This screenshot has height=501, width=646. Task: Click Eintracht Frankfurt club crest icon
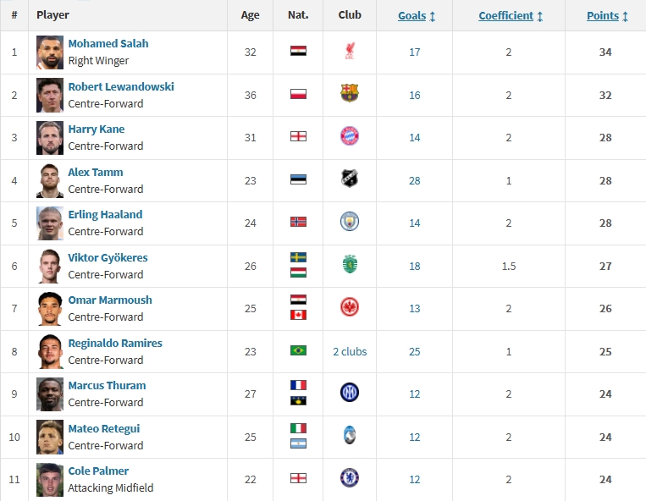[x=349, y=308]
